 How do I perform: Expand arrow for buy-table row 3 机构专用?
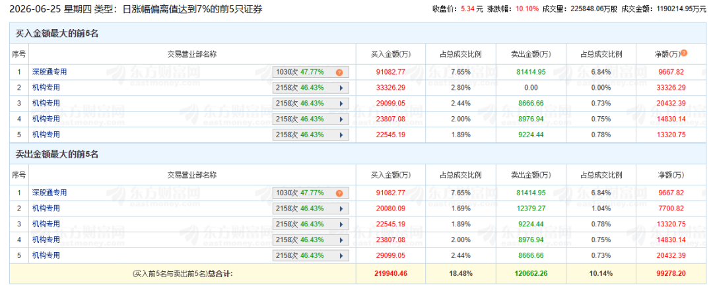[341, 104]
